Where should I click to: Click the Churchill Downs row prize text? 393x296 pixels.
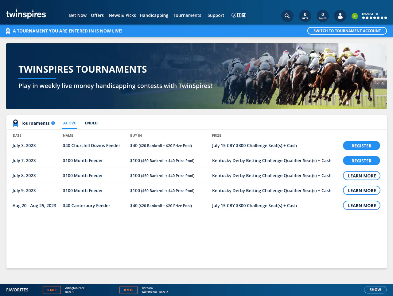(x=255, y=146)
